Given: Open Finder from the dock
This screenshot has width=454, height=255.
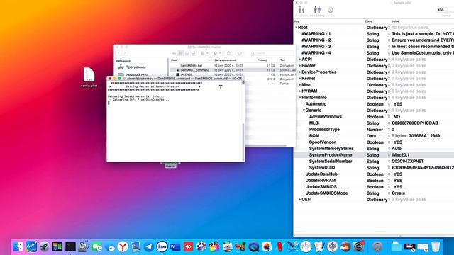Looking at the screenshot, I should coord(18,246).
